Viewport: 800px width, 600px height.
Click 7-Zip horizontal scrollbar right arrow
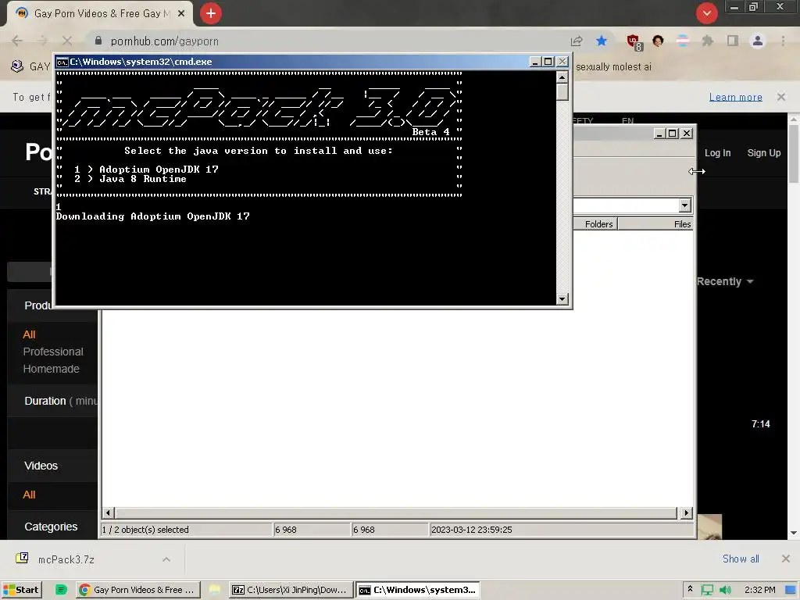pos(687,512)
